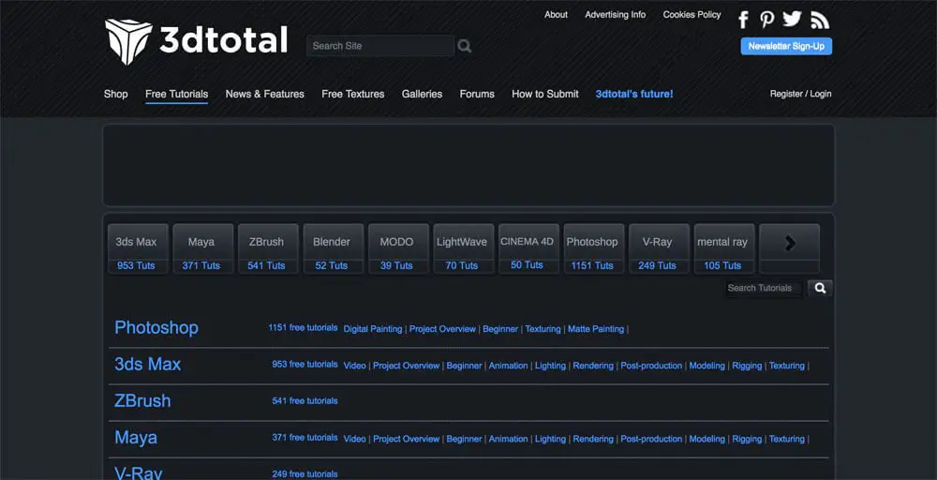The width and height of the screenshot is (937, 480).
Task: Open Animation in Maya row
Action: [x=509, y=440]
